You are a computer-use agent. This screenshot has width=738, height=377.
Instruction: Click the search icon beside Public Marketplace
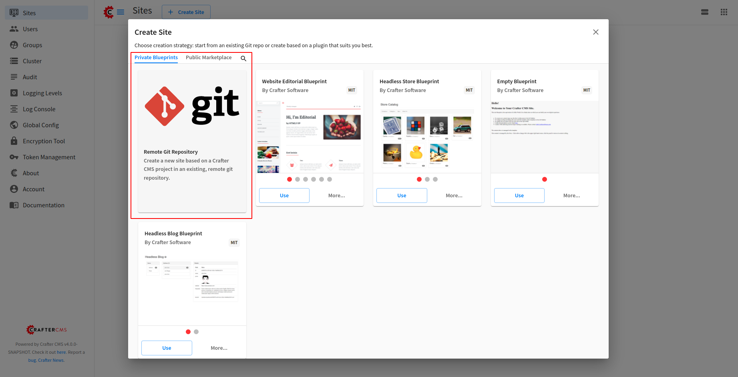[x=243, y=58]
